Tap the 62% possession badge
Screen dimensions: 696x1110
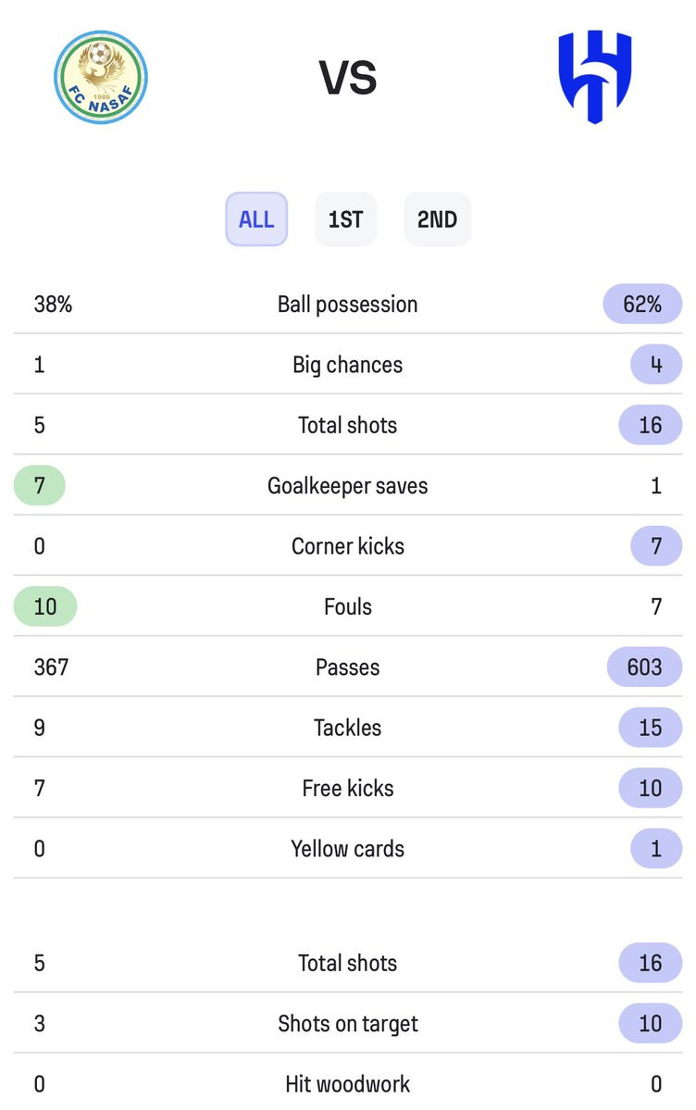pos(642,305)
